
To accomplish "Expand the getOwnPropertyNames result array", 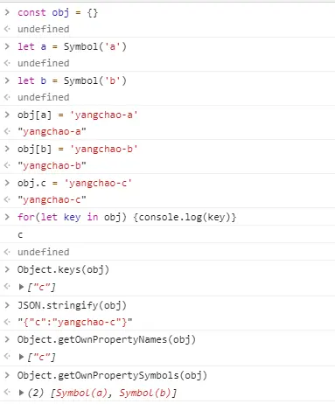I will (x=21, y=357).
